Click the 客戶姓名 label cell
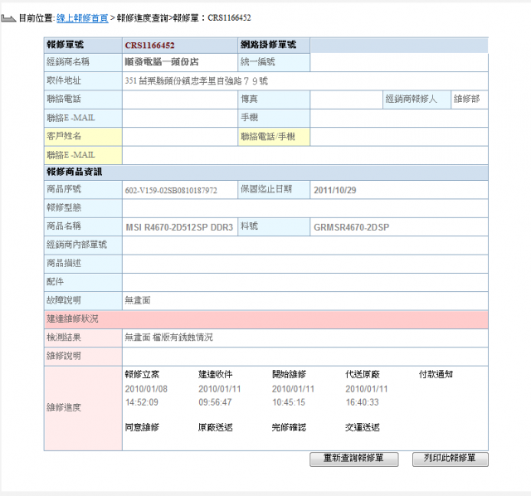 pos(83,137)
